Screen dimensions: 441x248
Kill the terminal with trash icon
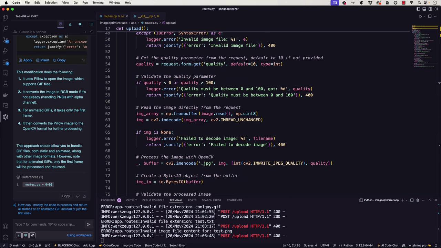coord(418,200)
